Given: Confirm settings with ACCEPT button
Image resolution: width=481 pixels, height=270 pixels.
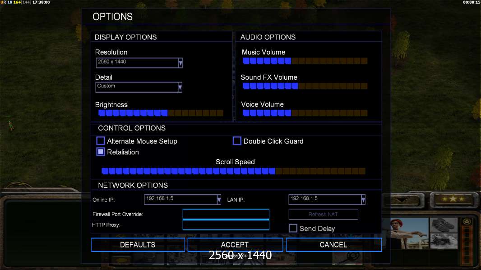Looking at the screenshot, I should tap(235, 245).
